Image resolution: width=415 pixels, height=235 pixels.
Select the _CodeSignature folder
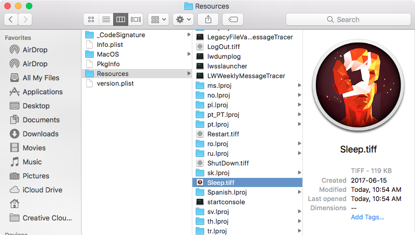[136, 35]
